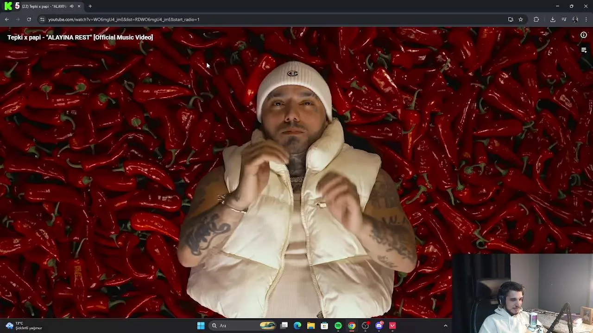Open Spotify from the taskbar
Screen dimensions: 593x333
pyautogui.click(x=338, y=326)
